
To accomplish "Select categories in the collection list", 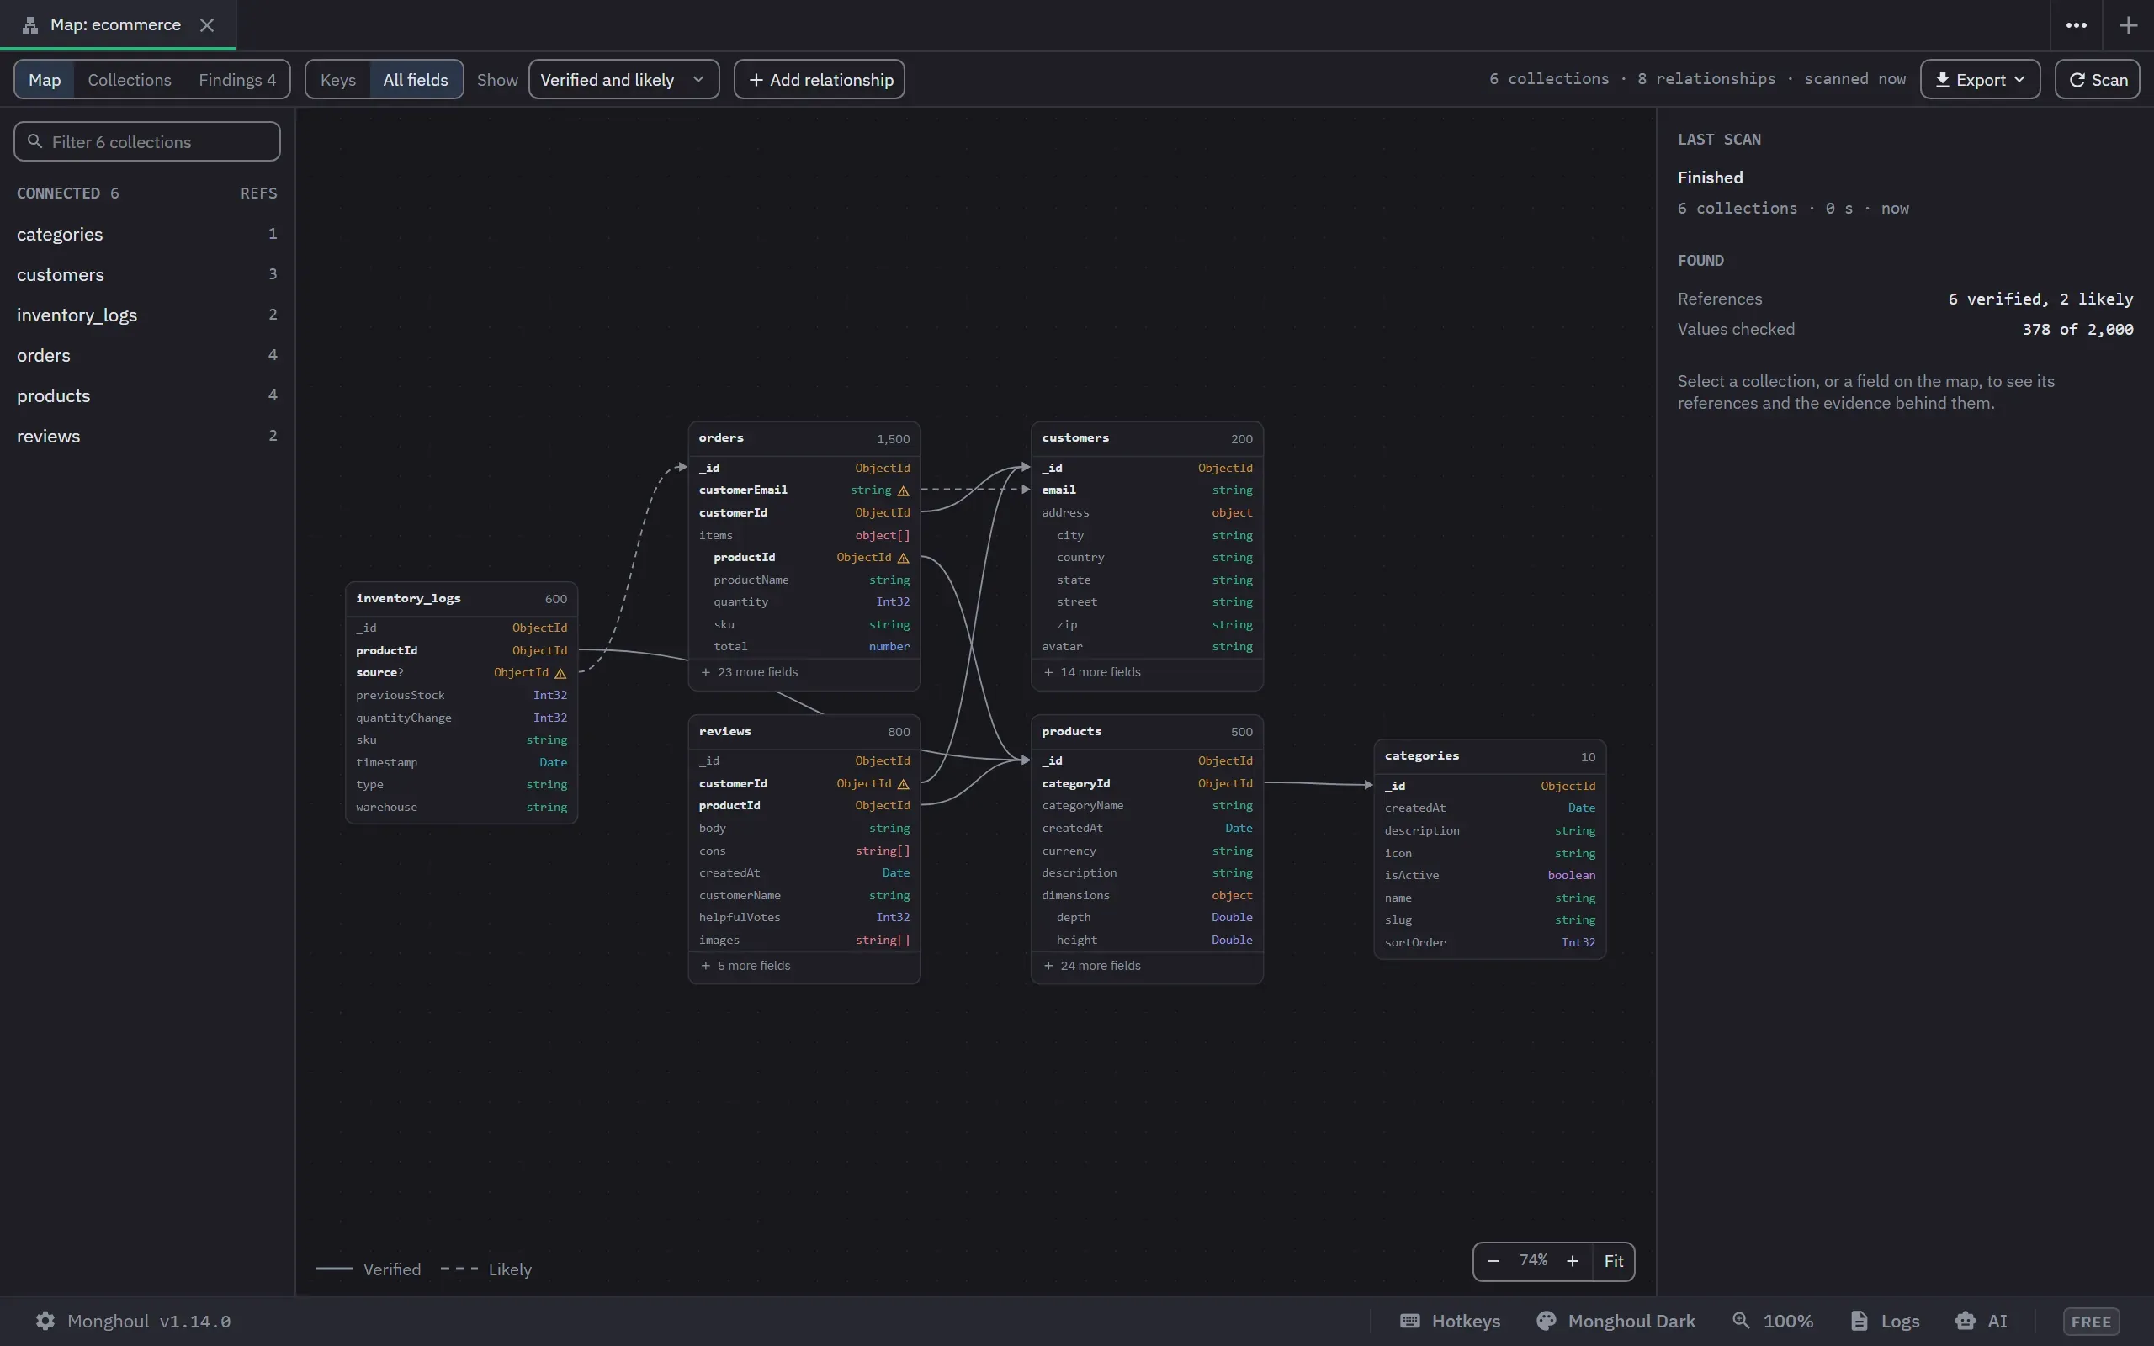I will (x=147, y=234).
